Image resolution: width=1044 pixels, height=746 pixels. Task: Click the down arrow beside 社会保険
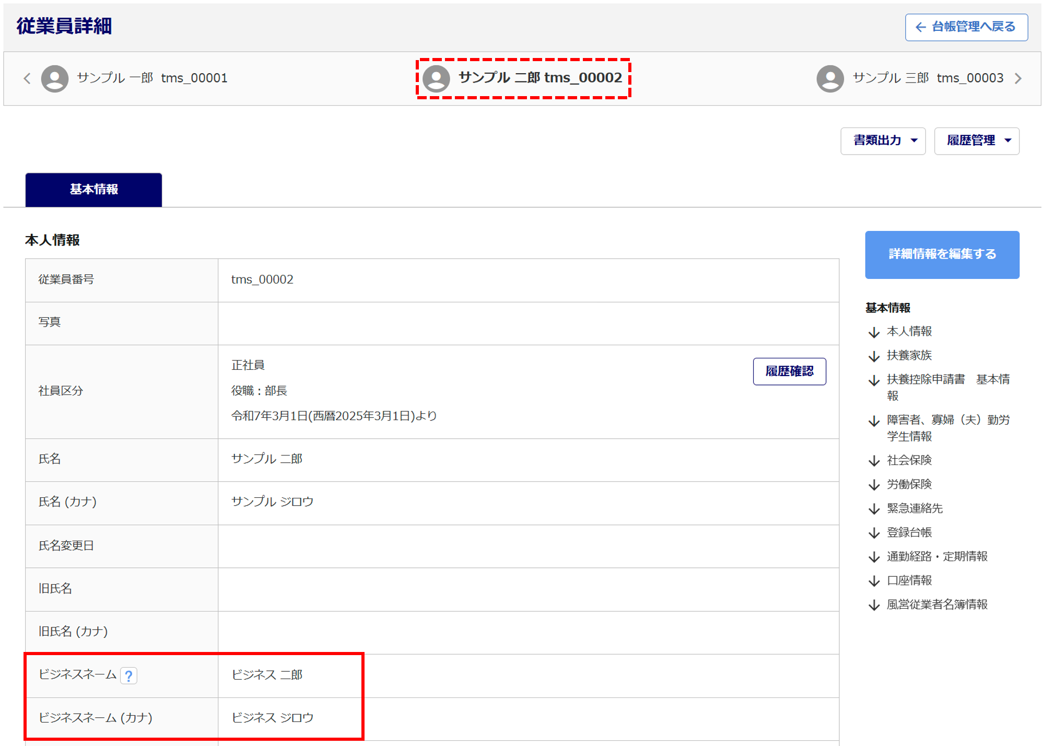click(874, 460)
